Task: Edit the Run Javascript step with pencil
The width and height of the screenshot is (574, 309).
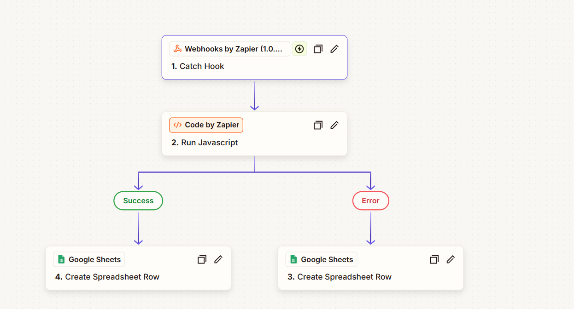Action: (x=334, y=125)
